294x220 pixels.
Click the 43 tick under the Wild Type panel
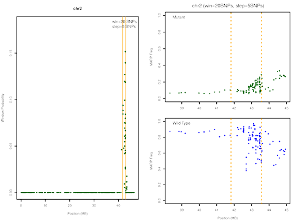point(252,210)
